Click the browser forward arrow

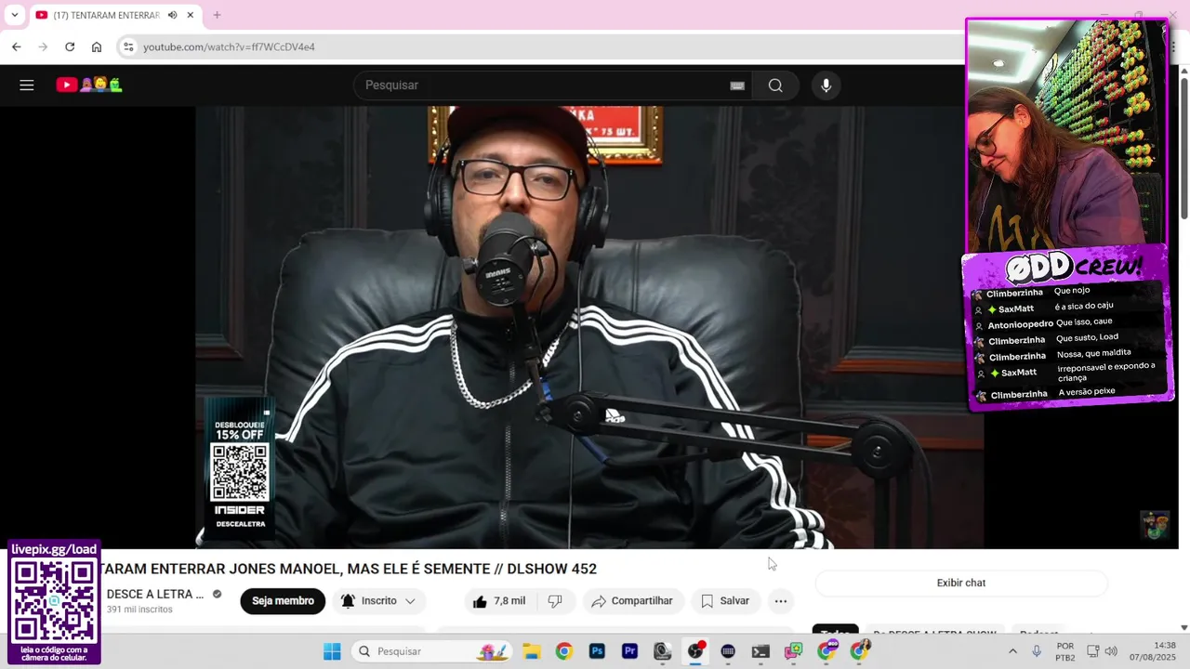tap(43, 46)
